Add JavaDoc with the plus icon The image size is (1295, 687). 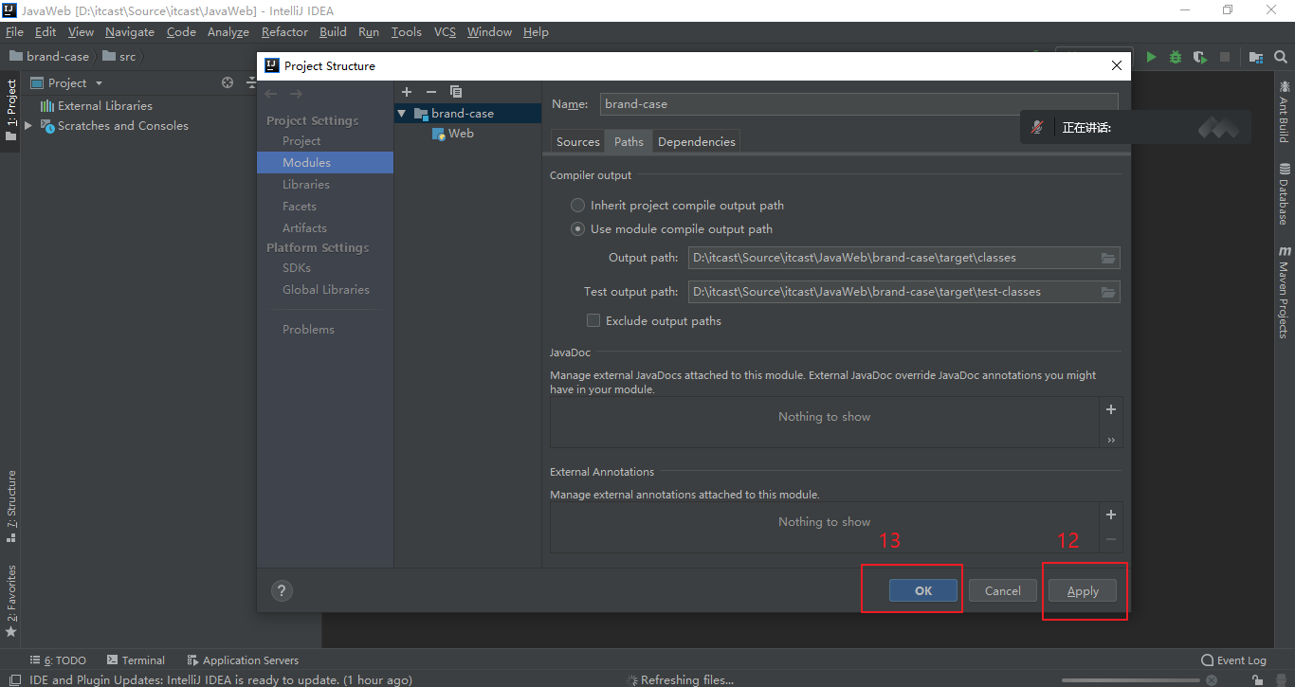[1111, 409]
